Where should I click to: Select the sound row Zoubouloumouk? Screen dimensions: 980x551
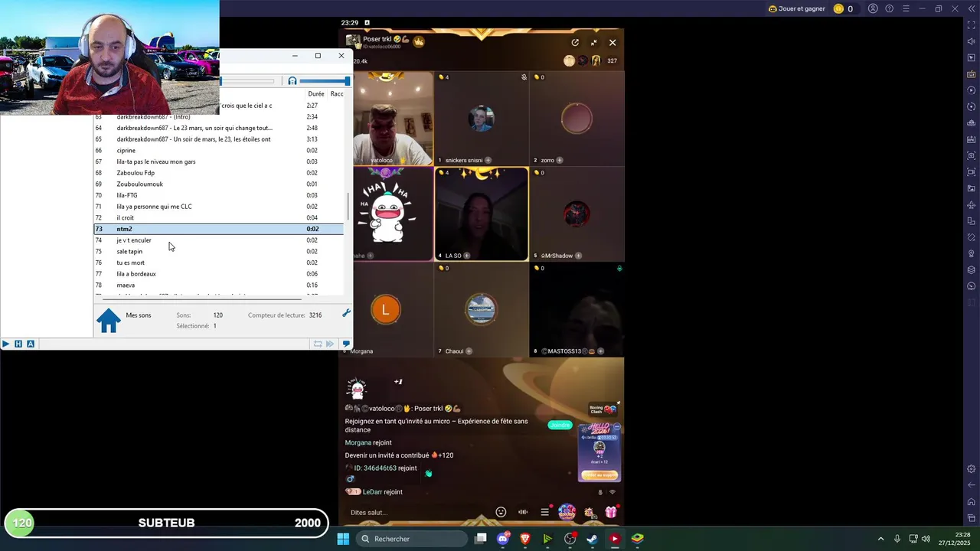(218, 184)
